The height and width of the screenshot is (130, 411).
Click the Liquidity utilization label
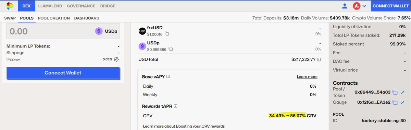[x=352, y=27]
